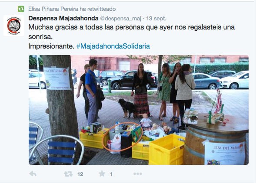Follow the #MajadahondaSolidaria hashtag

pos(113,46)
